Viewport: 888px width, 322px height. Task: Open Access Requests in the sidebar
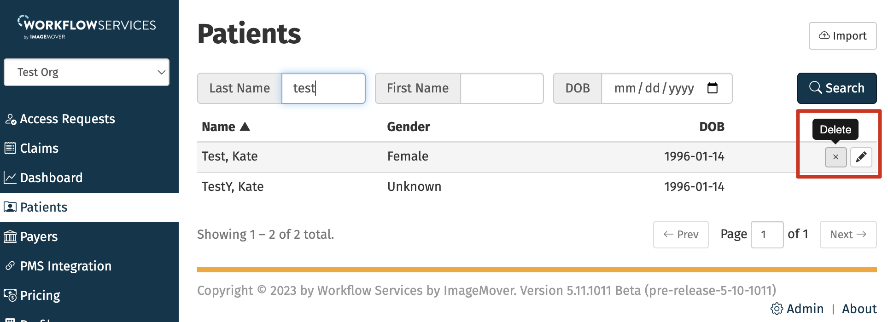[67, 119]
